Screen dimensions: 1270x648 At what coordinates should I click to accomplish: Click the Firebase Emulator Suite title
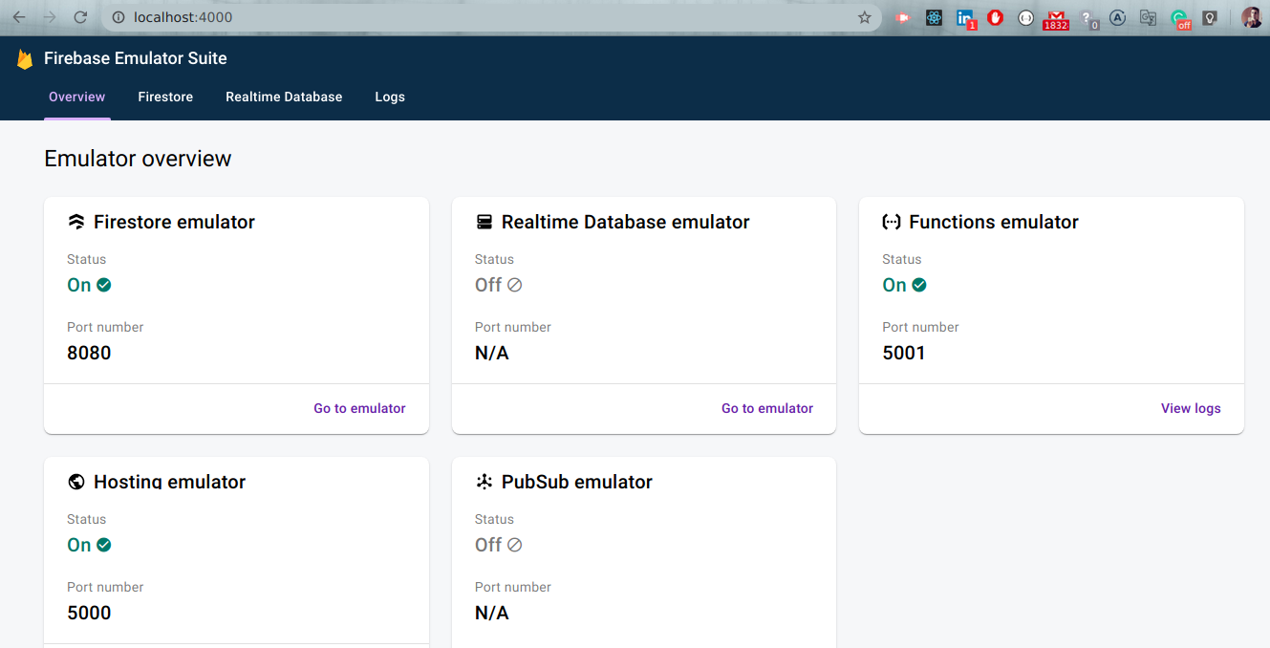point(136,58)
